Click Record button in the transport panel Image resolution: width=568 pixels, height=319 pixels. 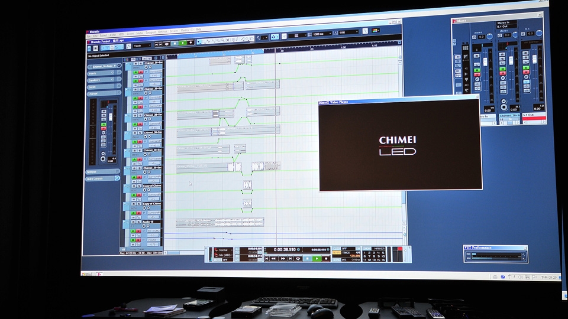coord(326,258)
